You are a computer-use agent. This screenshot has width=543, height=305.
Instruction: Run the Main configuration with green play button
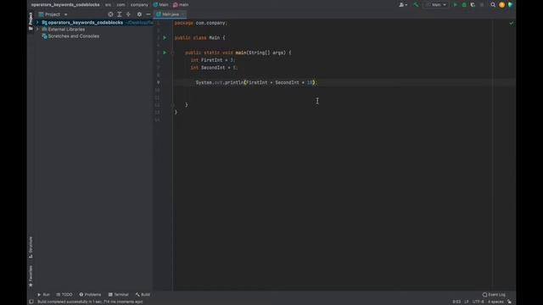coord(455,5)
